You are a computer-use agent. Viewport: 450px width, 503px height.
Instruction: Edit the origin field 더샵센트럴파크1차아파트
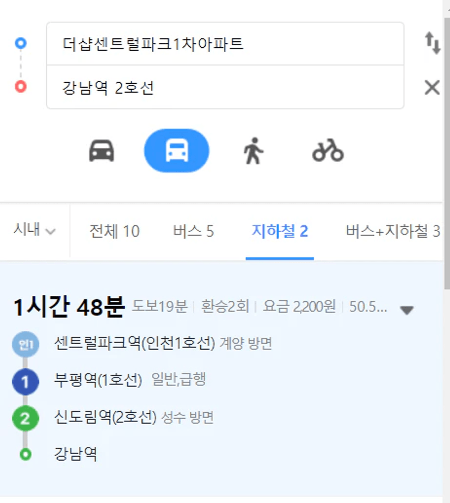tap(225, 44)
